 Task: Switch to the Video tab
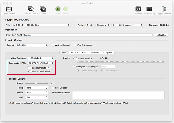pyautogui.click(x=64, y=52)
